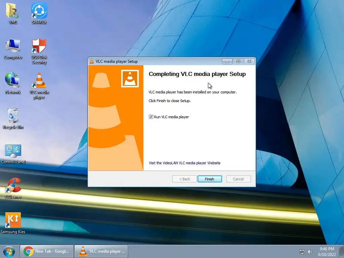The width and height of the screenshot is (344, 258).
Task: Click 'VLC media player has been installed' text
Action: pyautogui.click(x=192, y=92)
